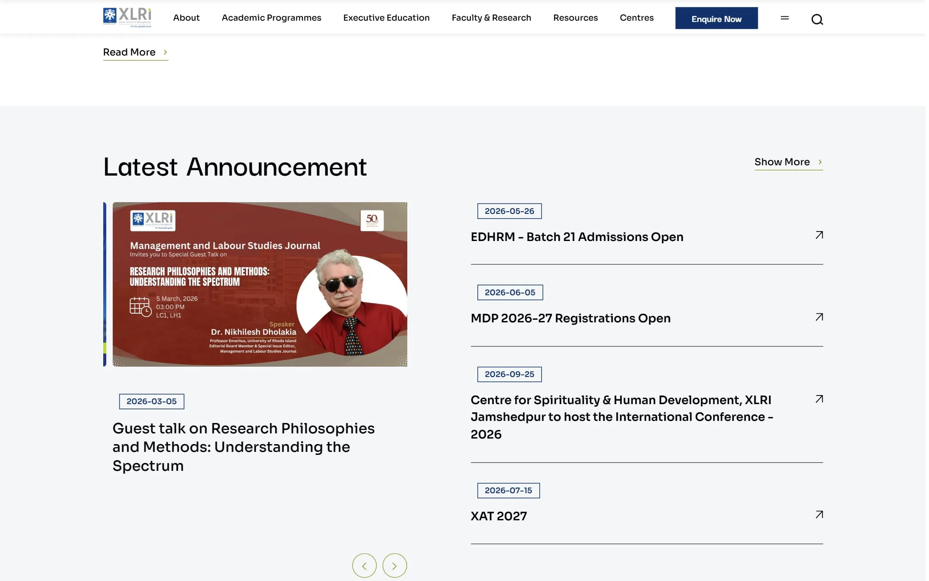Open the hamburger menu icon
This screenshot has height=581, width=929.
[x=785, y=18]
